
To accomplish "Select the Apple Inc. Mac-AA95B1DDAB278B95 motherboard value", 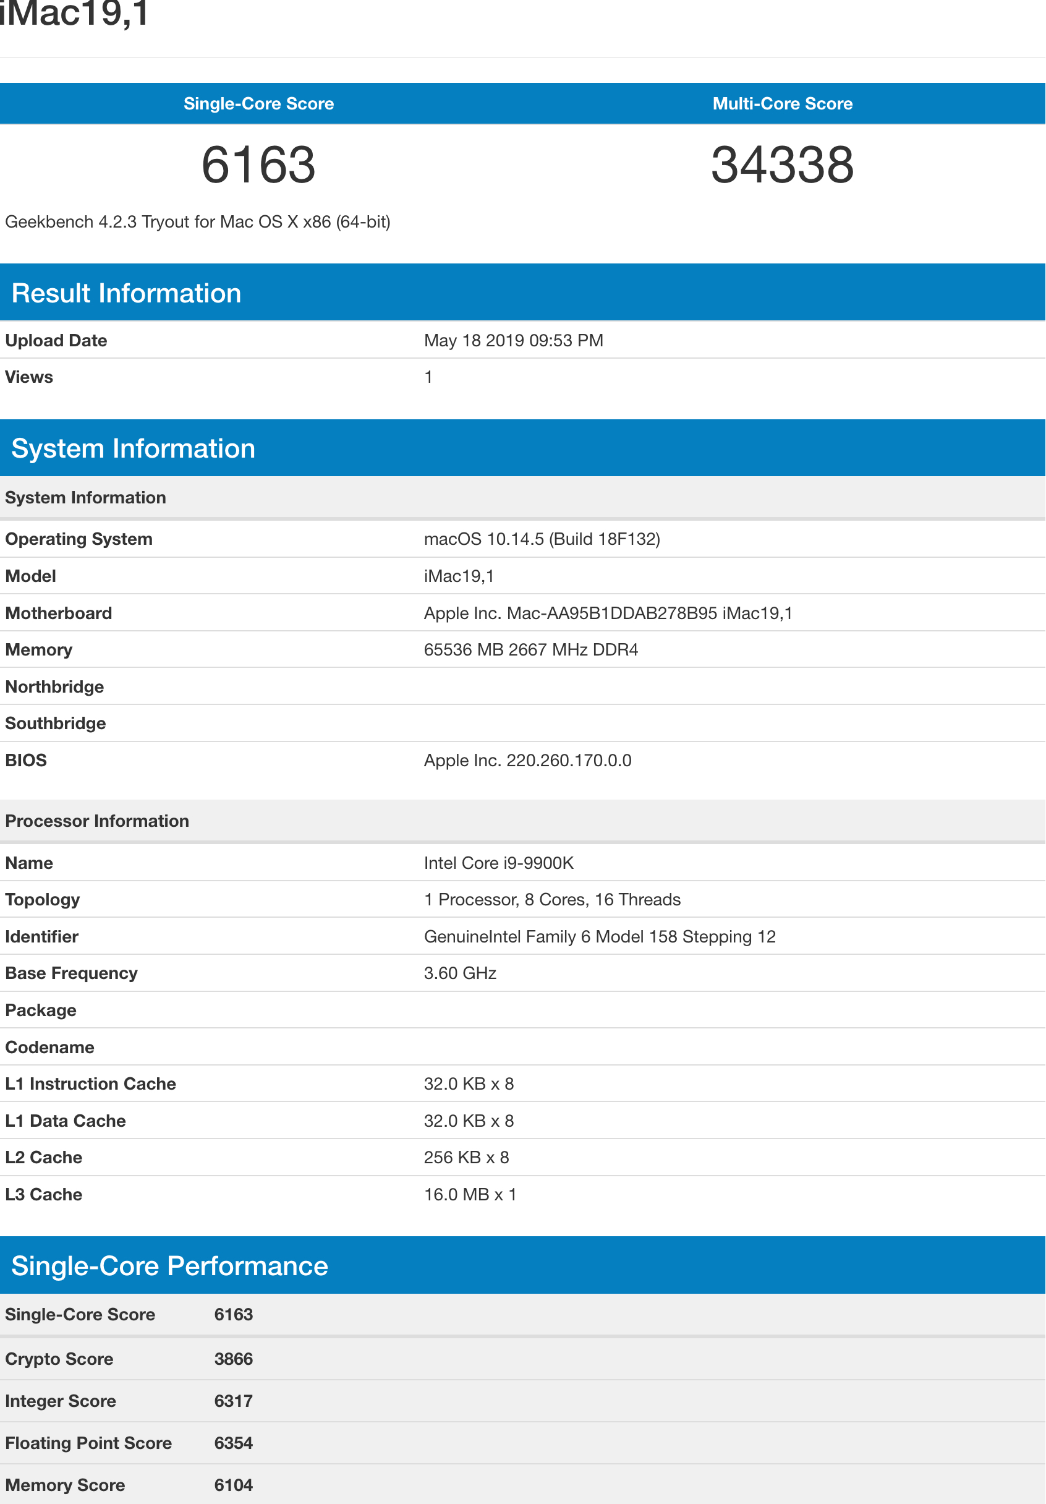I will tap(608, 613).
